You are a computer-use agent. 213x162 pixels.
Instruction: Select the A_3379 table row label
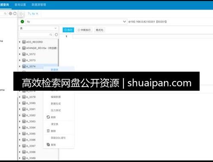(31, 97)
